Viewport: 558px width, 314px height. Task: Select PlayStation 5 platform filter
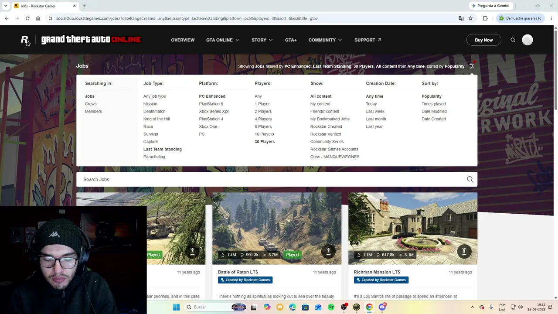pos(211,104)
